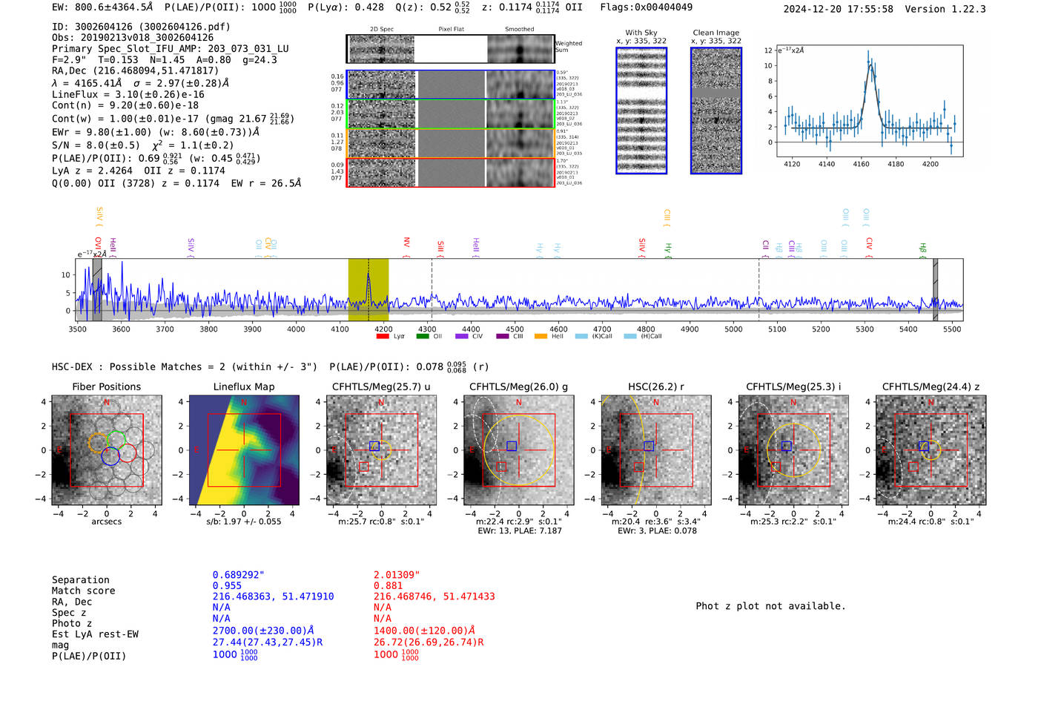Click the red fiber circle in Fiber Positions
This screenshot has height=707, width=1038.
coord(127,453)
